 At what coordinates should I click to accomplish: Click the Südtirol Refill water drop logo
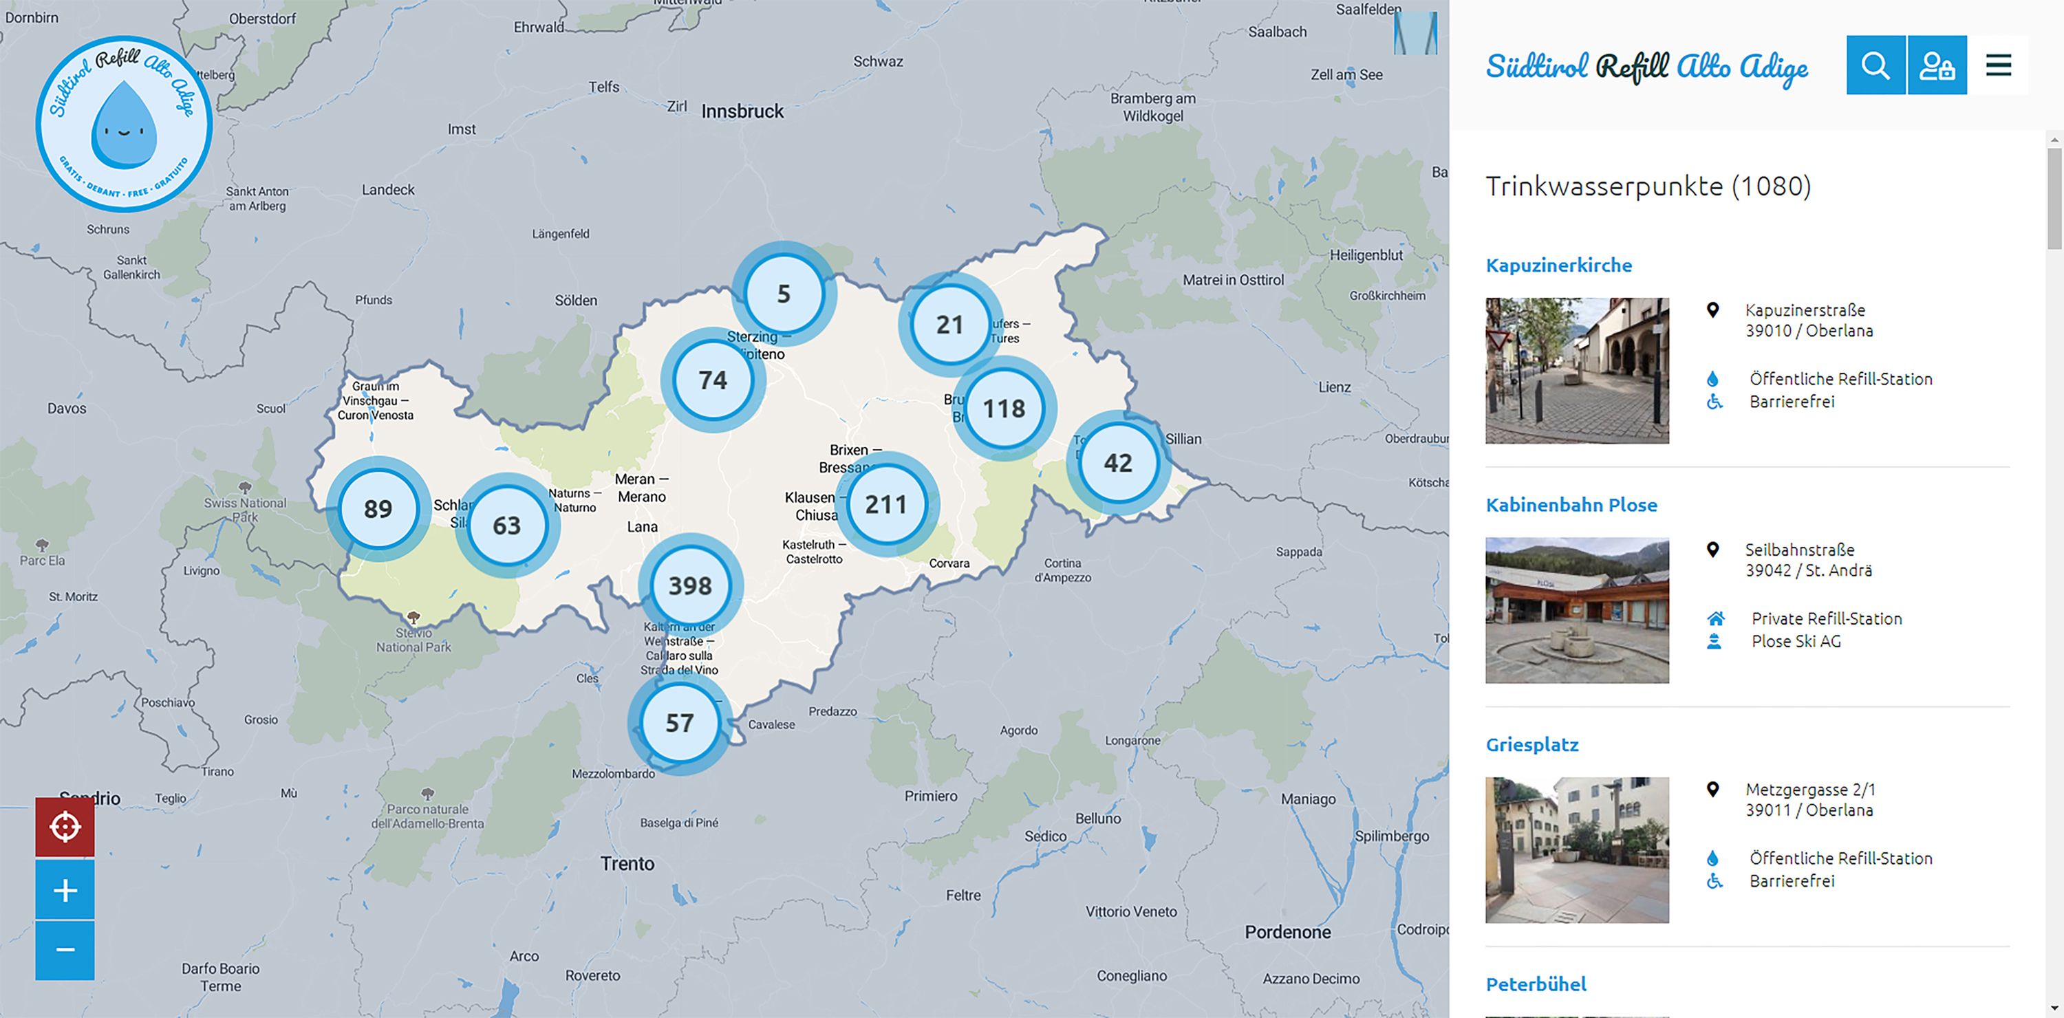123,124
